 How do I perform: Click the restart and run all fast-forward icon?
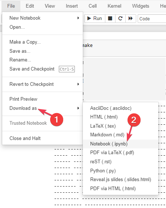(x=131, y=19)
